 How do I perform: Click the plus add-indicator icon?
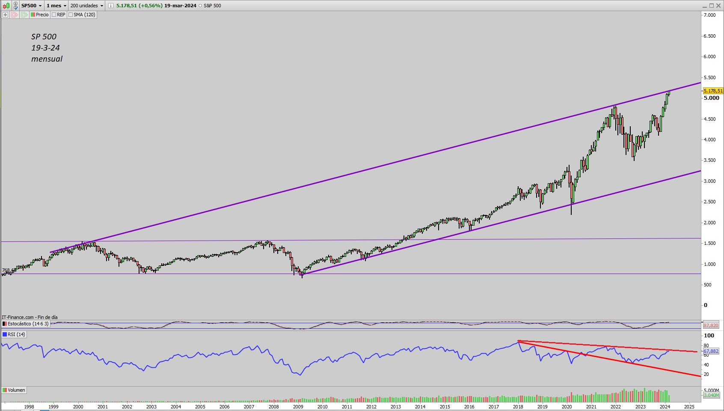[6, 15]
